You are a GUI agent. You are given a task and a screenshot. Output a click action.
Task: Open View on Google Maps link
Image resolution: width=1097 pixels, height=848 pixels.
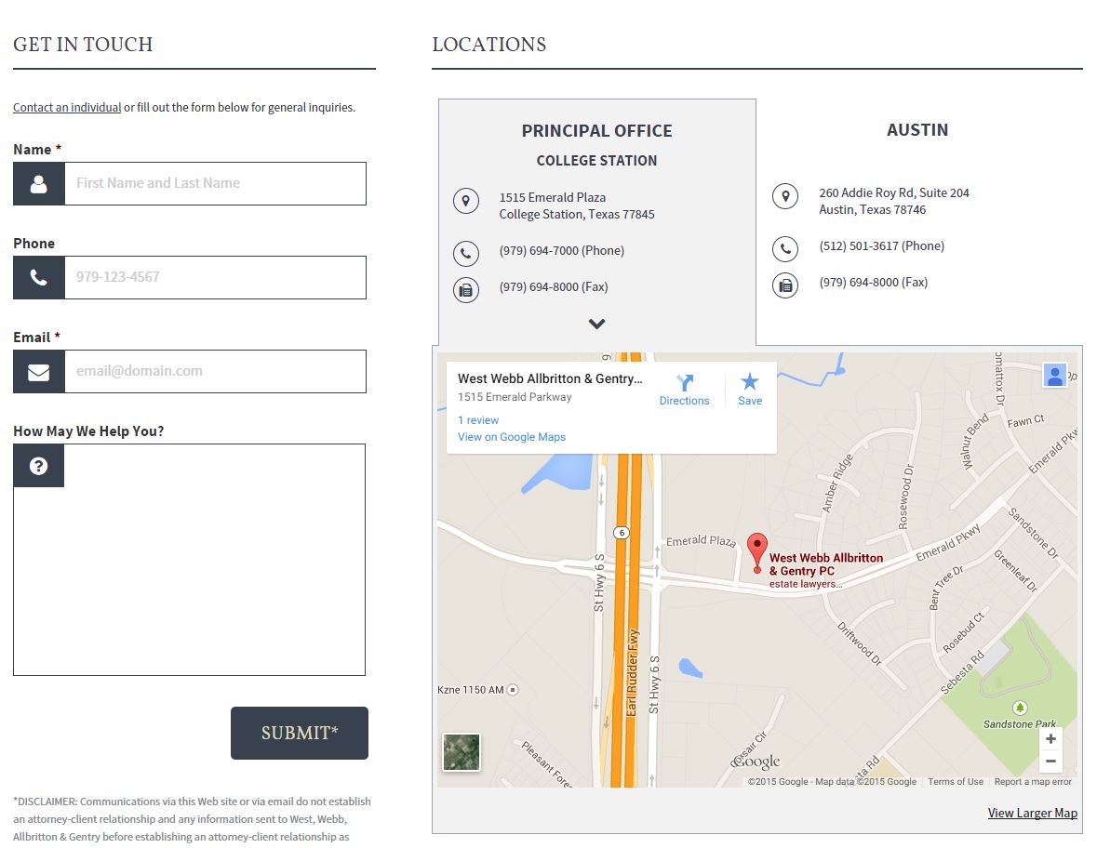512,437
